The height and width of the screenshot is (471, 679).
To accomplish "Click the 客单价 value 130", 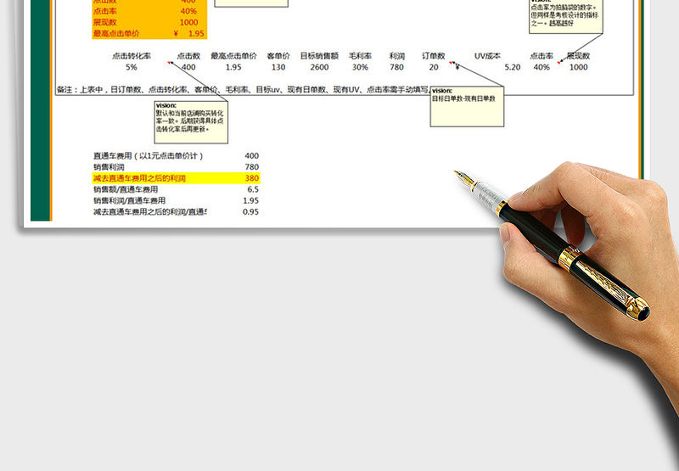I will coord(278,67).
